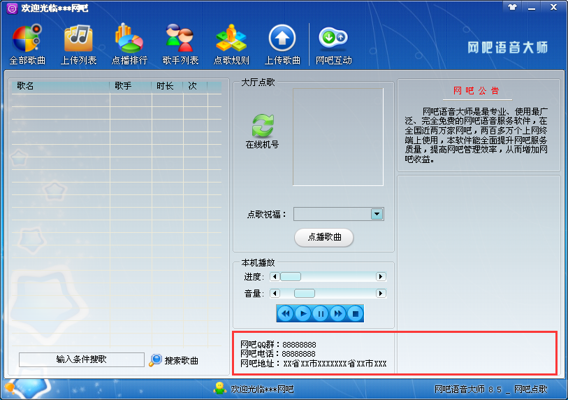
Task: Pause the local playback
Action: click(x=320, y=314)
